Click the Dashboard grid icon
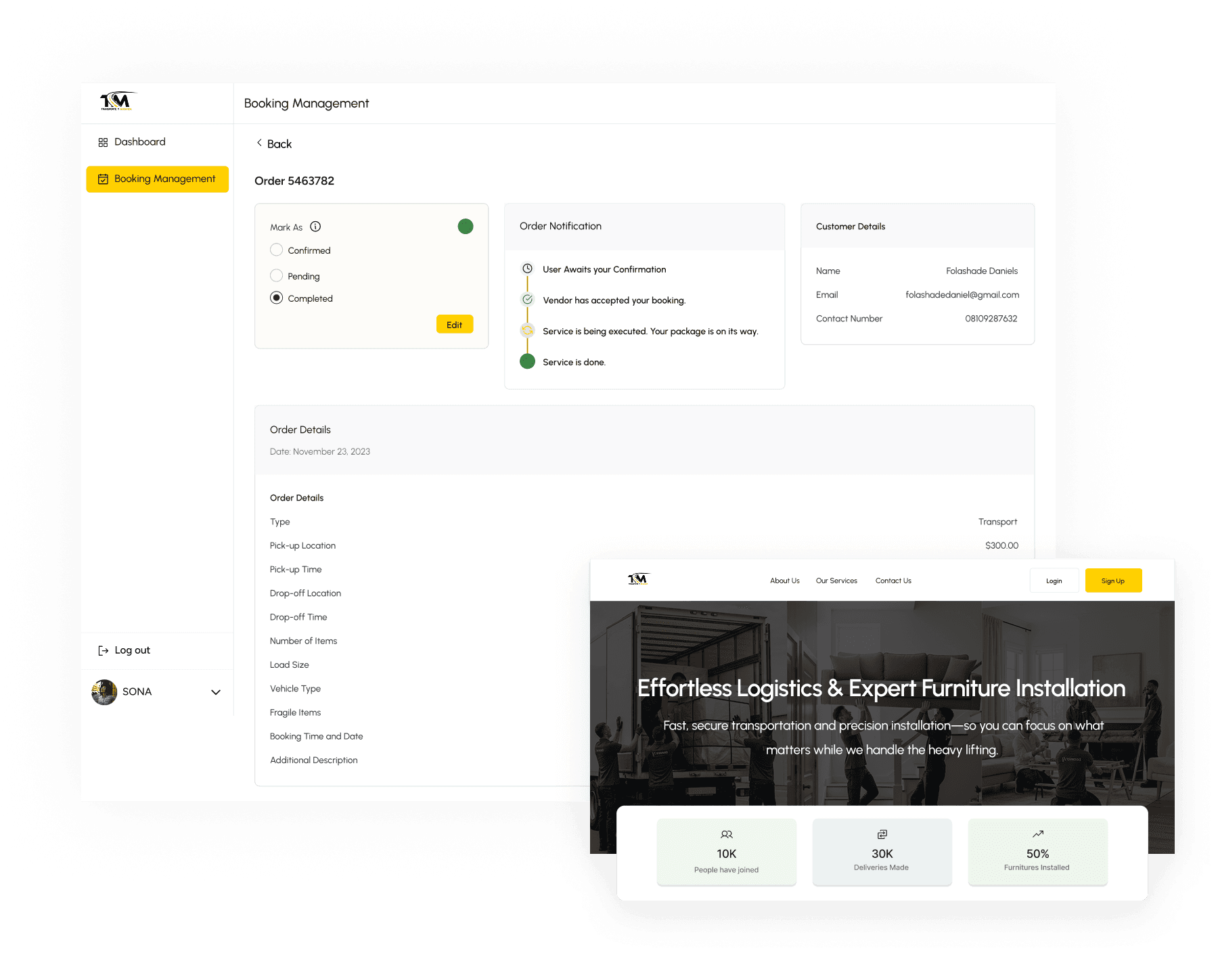 (x=103, y=142)
